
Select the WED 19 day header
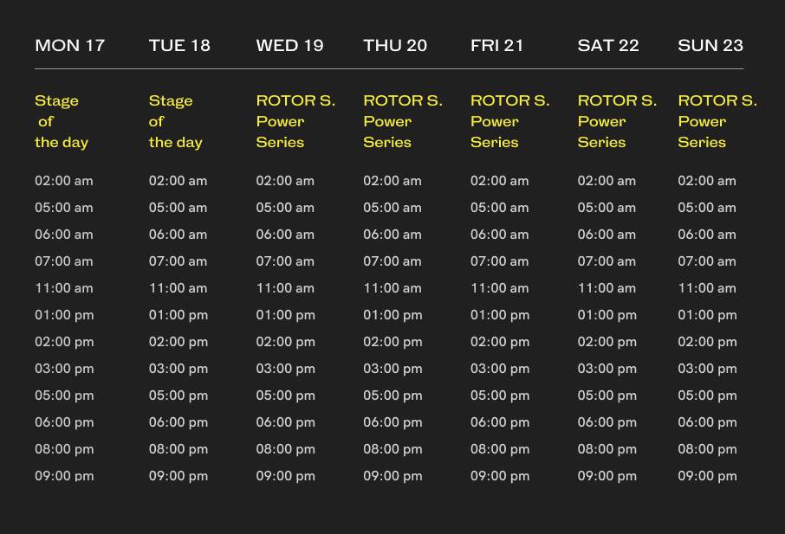tap(289, 46)
